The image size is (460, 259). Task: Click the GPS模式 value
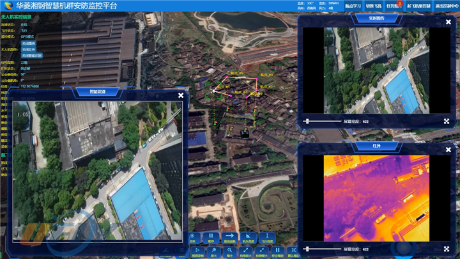point(27,36)
